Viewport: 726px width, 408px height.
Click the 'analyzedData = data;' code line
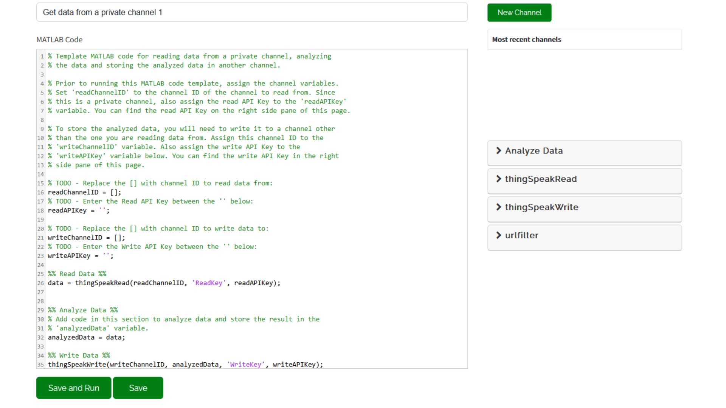(86, 337)
